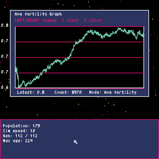The width and height of the screenshot is (159, 159).
Task: Click the bottom 0.6 y-axis label
Action: (x=5, y=87)
